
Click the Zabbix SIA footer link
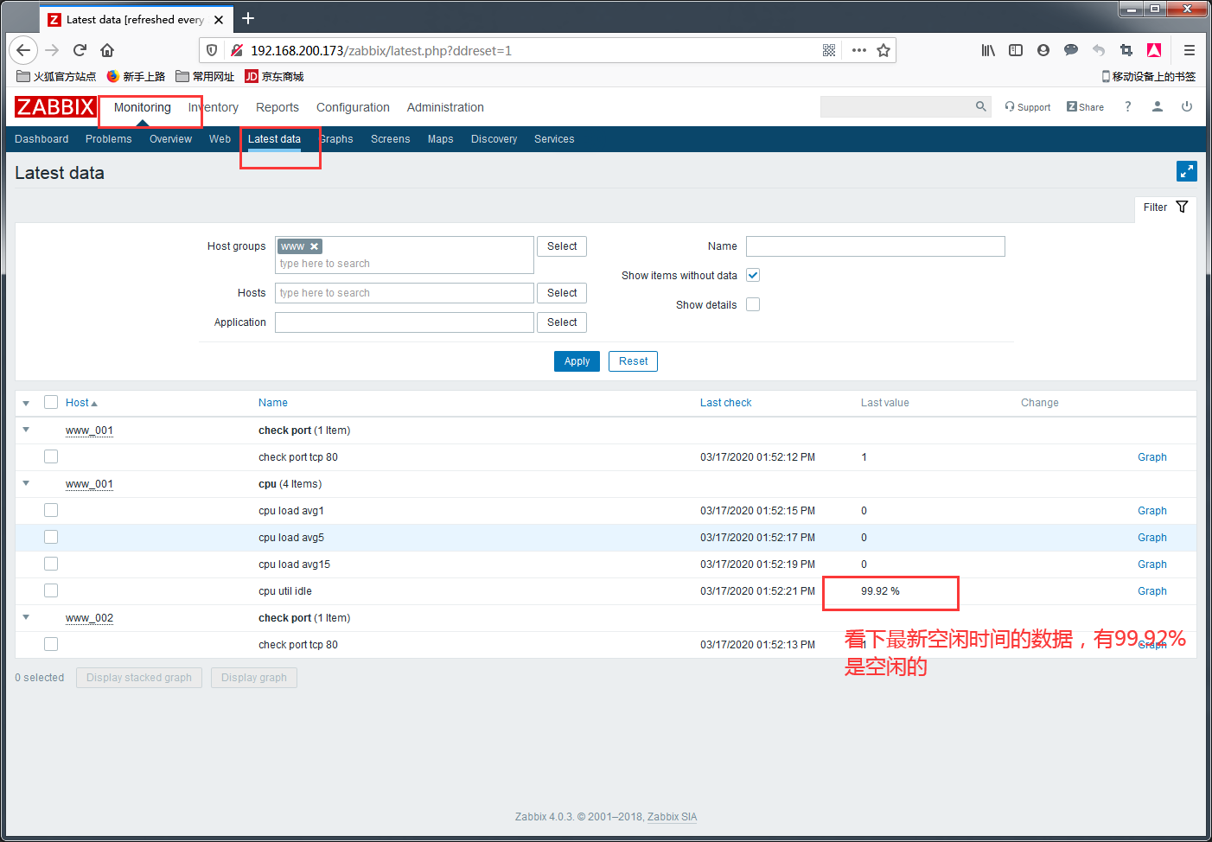coord(672,817)
